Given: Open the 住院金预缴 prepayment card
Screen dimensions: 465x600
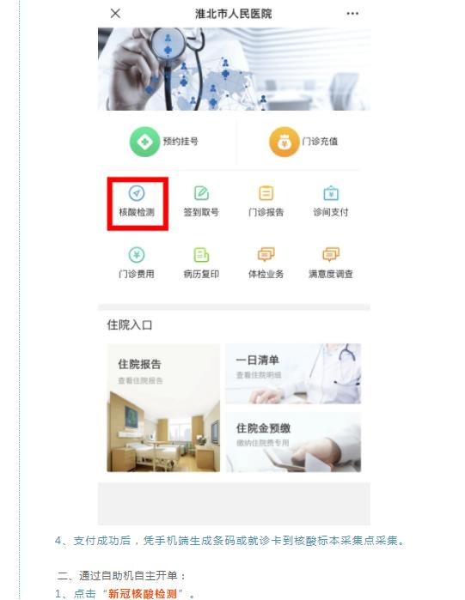Looking at the screenshot, I should (x=293, y=442).
